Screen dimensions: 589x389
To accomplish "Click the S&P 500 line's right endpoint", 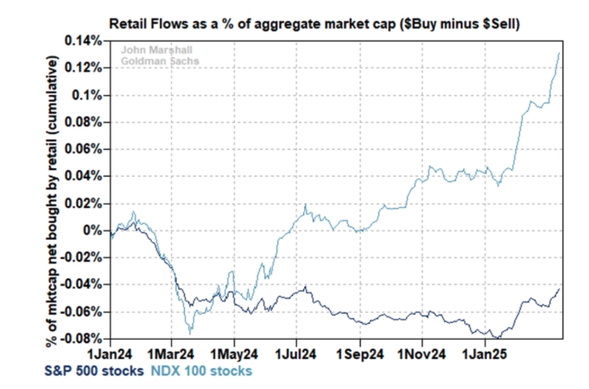I will pos(558,289).
